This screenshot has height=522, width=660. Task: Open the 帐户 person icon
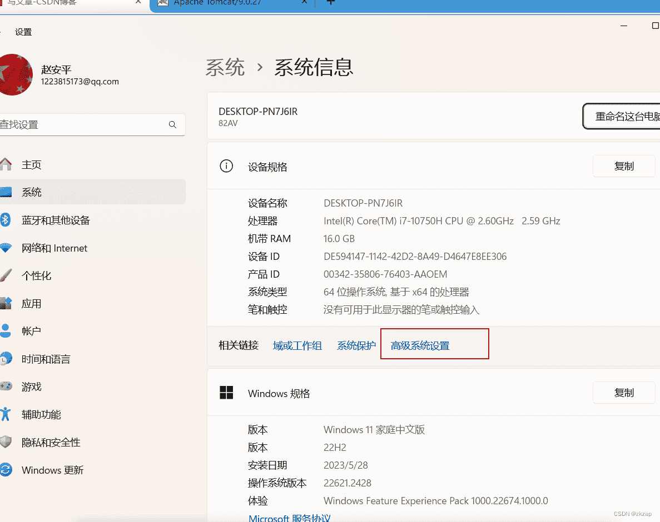point(6,331)
